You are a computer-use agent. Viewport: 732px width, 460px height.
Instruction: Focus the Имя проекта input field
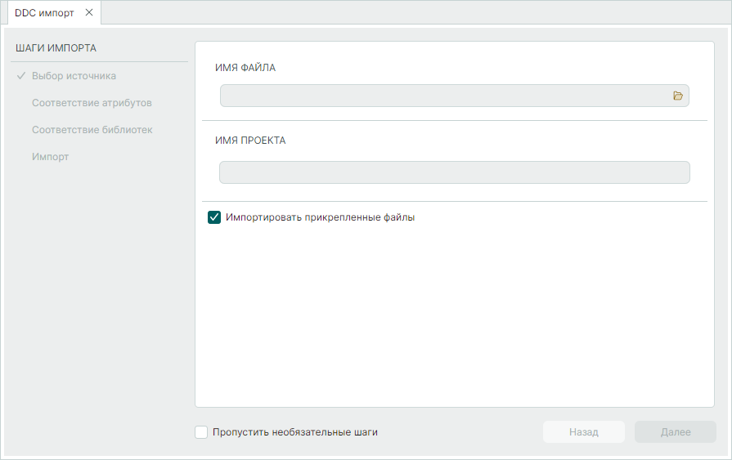click(x=454, y=172)
